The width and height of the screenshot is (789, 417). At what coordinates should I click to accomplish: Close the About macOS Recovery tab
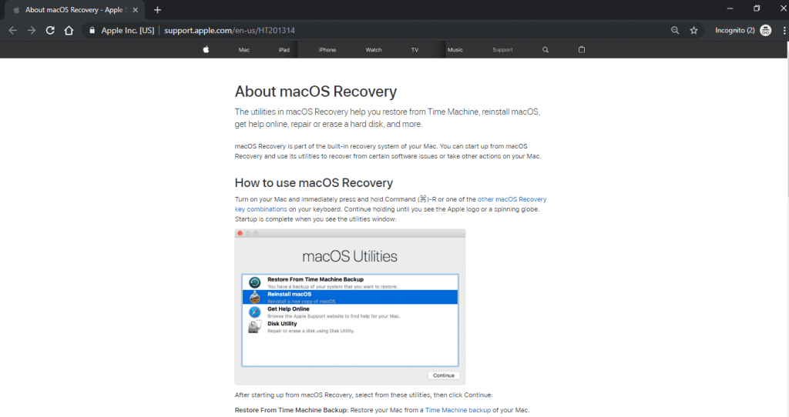pos(136,10)
